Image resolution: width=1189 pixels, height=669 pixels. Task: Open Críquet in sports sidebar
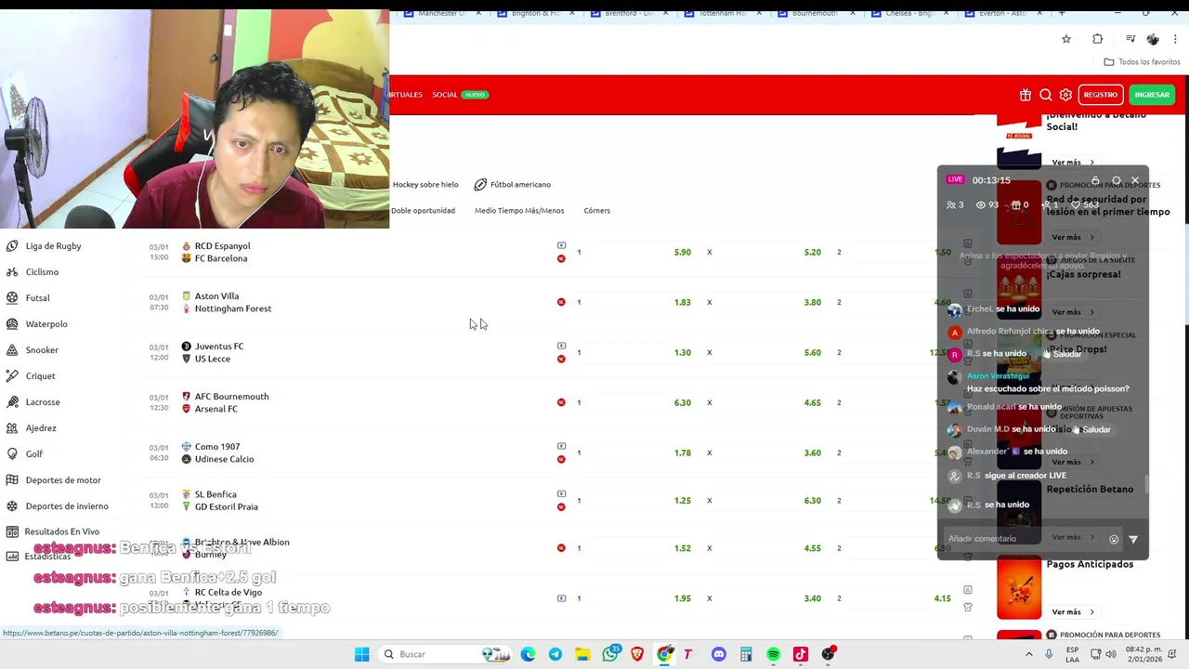pos(40,376)
